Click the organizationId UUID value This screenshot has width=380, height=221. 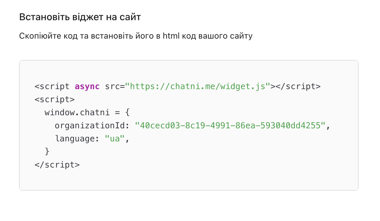coord(230,126)
